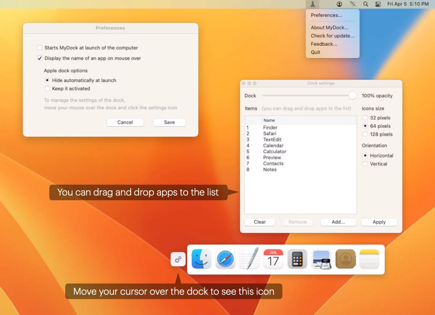Click the crossed-out Wi-Fi status icon
The height and width of the screenshot is (315, 435).
coord(353,4)
